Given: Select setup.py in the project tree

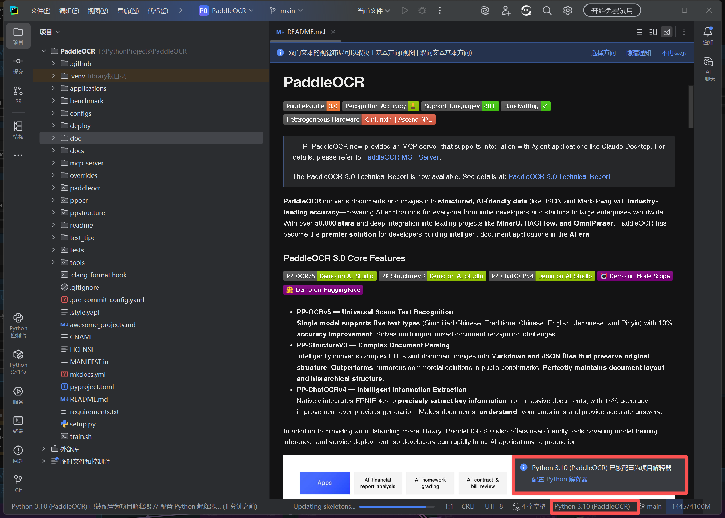Looking at the screenshot, I should (x=83, y=424).
